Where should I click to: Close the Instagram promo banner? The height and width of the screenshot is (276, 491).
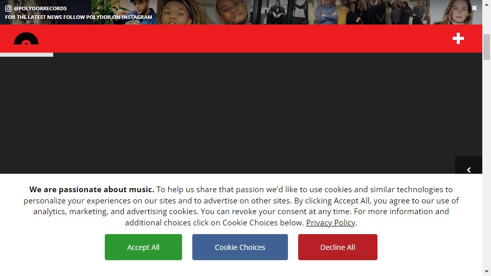(475, 8)
